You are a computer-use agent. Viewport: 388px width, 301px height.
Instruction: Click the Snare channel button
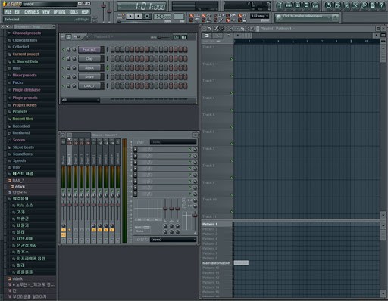89,77
